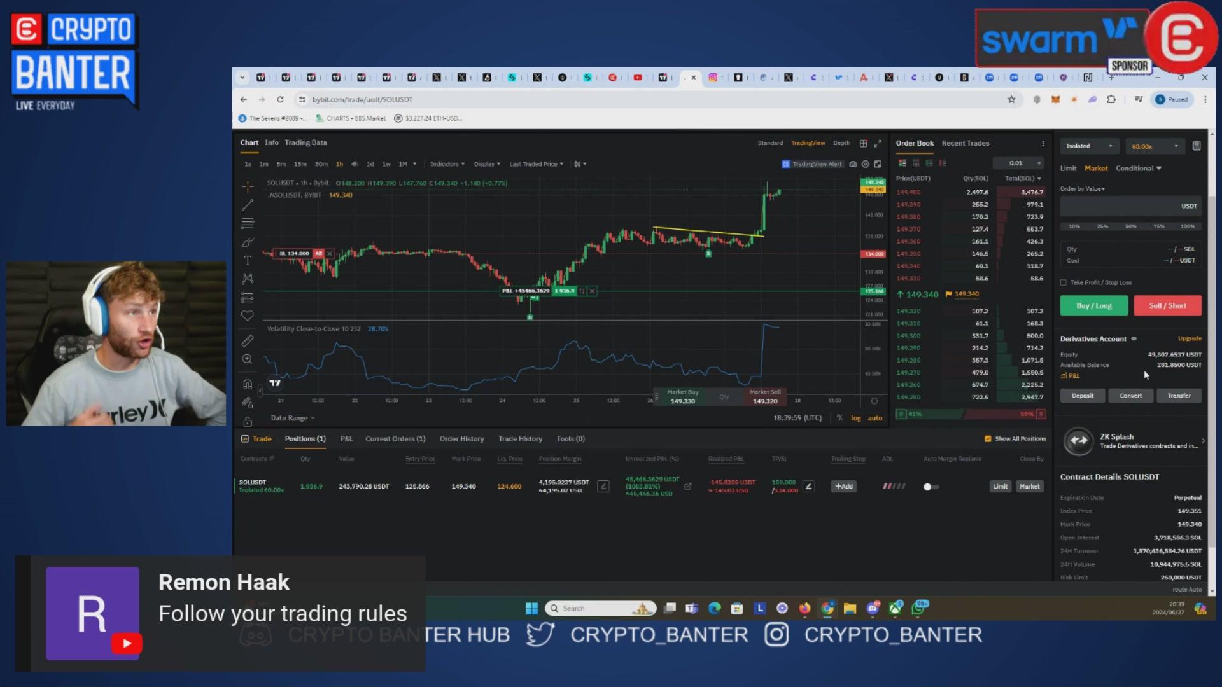Take a chart snapshot with camera icon
The image size is (1222, 687).
[x=853, y=164]
